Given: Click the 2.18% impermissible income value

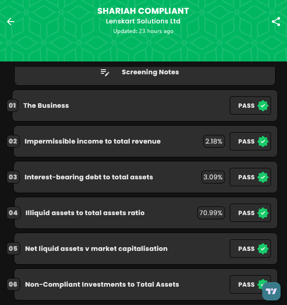Looking at the screenshot, I should click(214, 142).
